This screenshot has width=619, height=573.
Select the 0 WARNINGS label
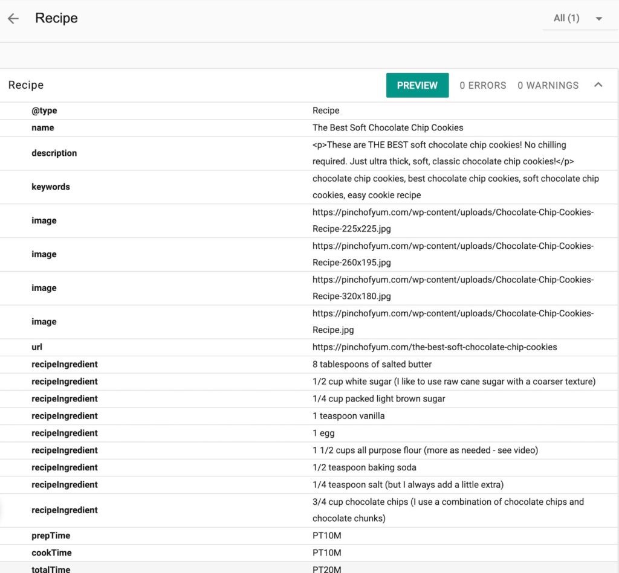pyautogui.click(x=548, y=86)
